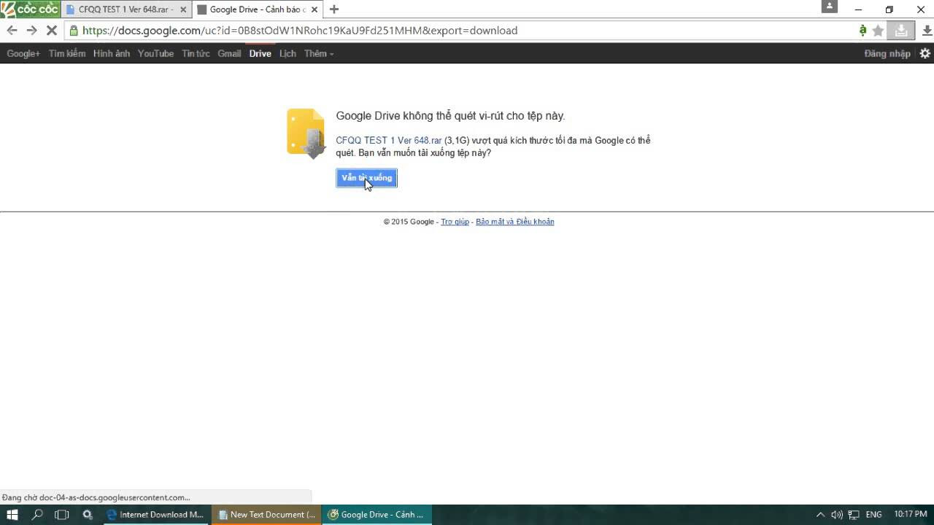The image size is (934, 525).
Task: Click the Đăng nhập sign-in link
Action: (887, 53)
